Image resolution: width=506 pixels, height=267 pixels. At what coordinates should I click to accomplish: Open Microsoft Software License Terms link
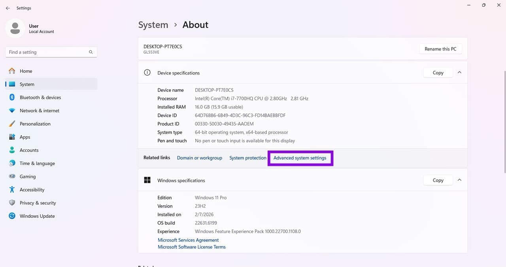pos(192,247)
